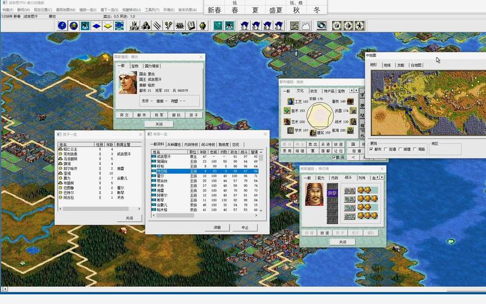Click the 邦交 button in country window
Screen dimensions: 486x304
tap(124, 115)
